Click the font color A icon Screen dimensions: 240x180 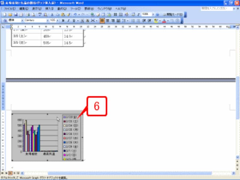pos(164,21)
